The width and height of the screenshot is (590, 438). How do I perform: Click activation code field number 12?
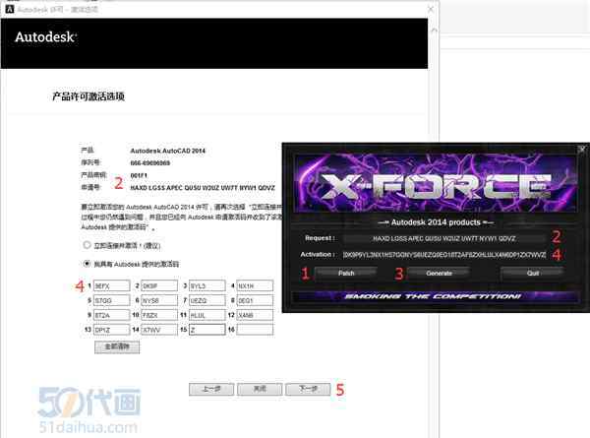click(x=255, y=315)
